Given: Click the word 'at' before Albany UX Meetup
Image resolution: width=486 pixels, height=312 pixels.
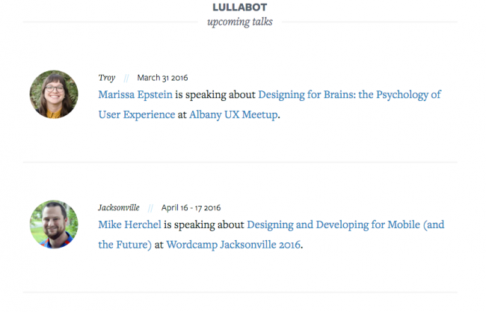Looking at the screenshot, I should 182,115.
